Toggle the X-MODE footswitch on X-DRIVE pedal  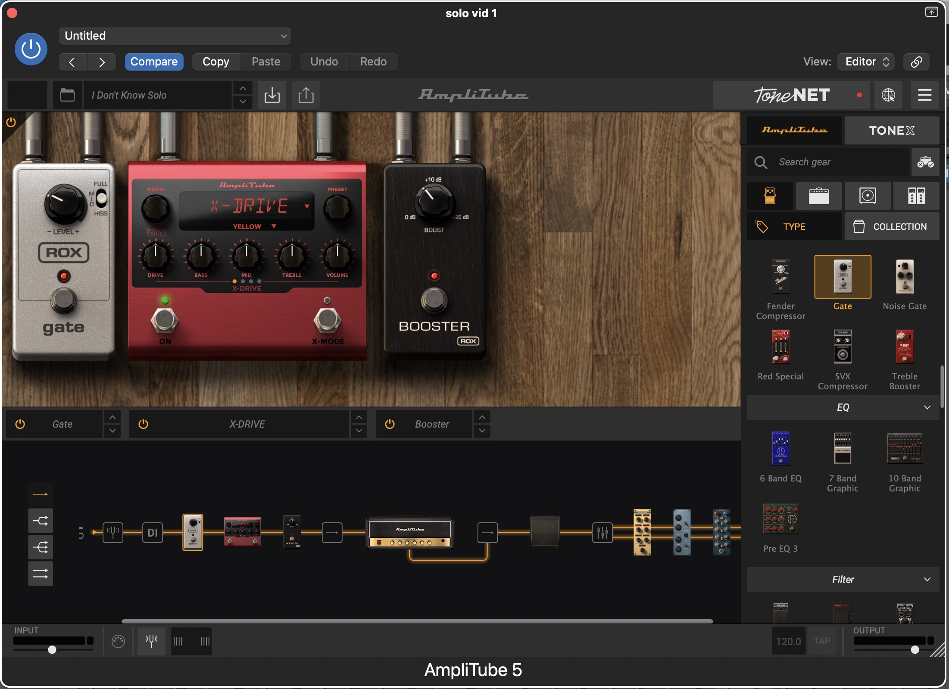click(x=328, y=320)
